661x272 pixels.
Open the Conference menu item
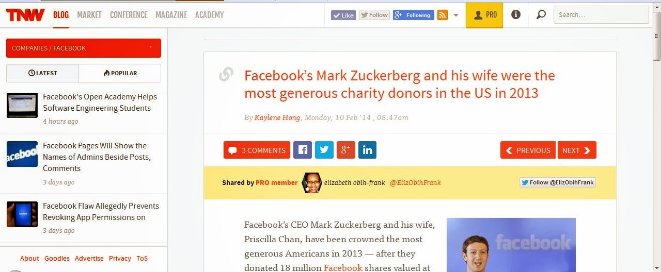129,15
